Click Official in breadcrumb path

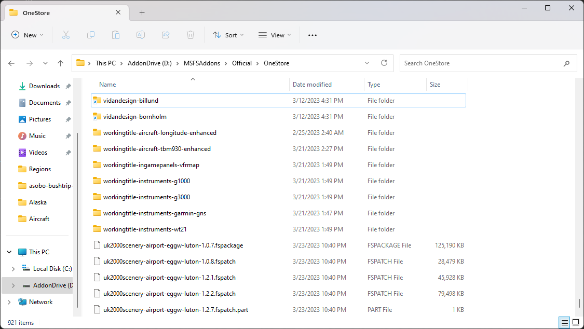pos(242,63)
